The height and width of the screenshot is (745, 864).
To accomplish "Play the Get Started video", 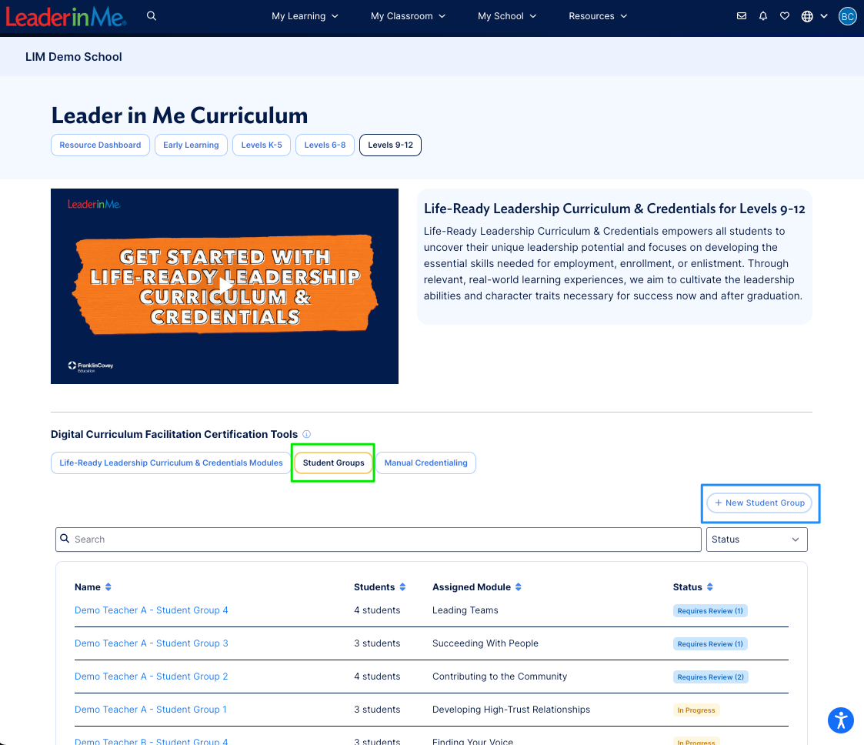I will [225, 286].
